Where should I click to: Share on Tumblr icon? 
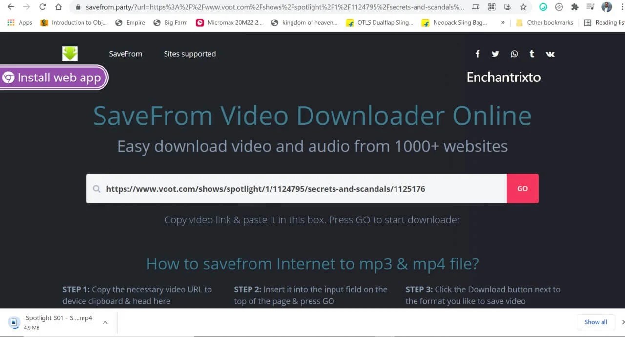point(532,54)
